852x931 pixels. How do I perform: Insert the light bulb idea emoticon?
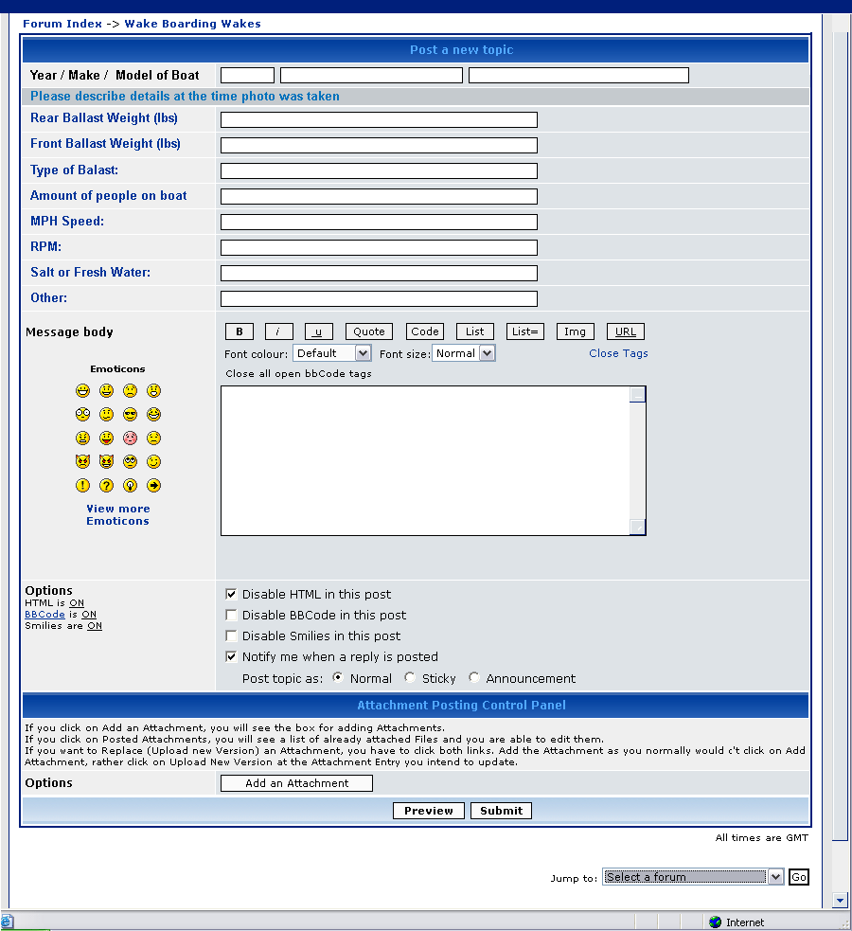tap(130, 486)
